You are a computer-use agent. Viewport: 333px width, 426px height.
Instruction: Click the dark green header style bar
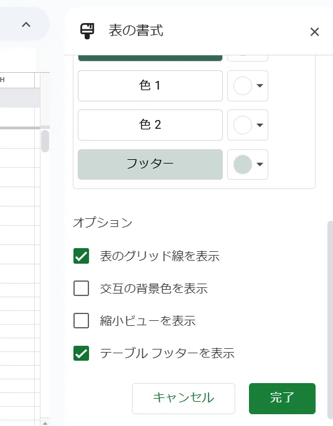pos(150,58)
